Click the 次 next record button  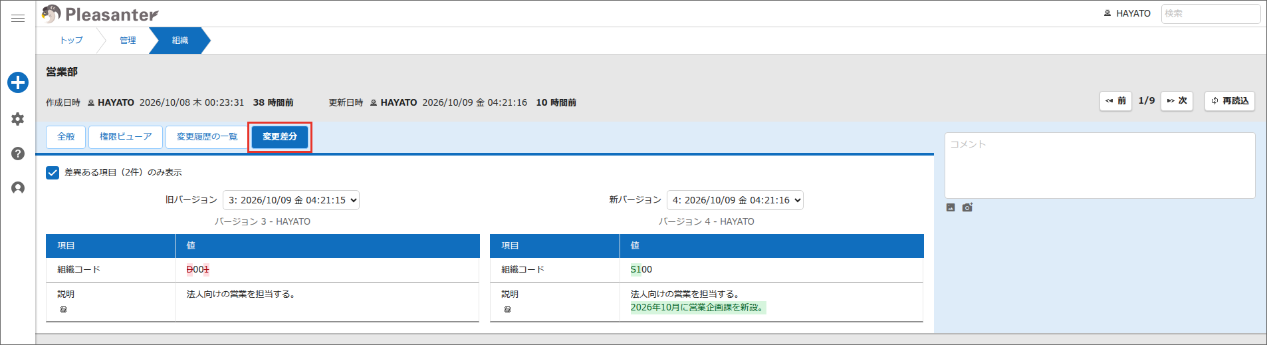click(1177, 101)
